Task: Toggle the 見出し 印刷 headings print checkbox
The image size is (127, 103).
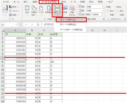Action: [x=118, y=15]
